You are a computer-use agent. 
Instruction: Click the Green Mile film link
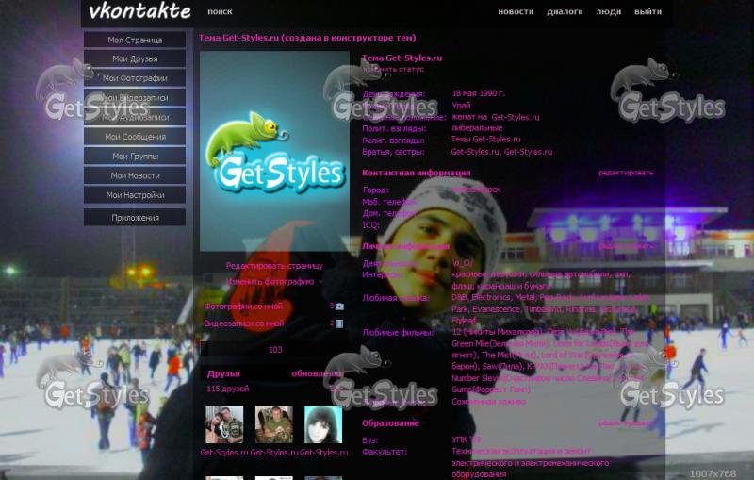pyautogui.click(x=500, y=343)
